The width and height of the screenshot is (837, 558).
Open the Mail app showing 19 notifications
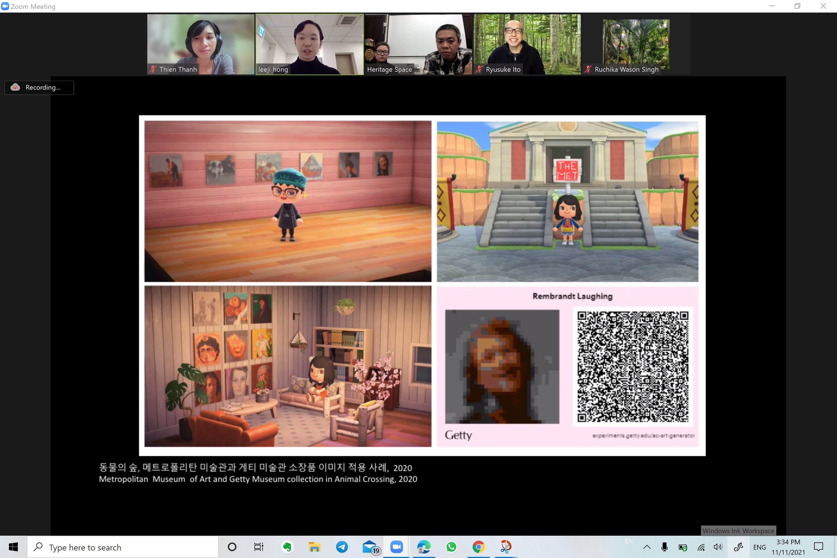369,547
